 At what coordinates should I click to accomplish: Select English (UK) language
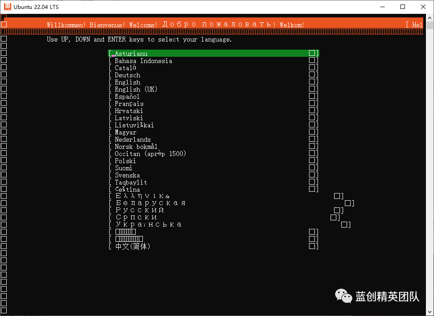213,89
